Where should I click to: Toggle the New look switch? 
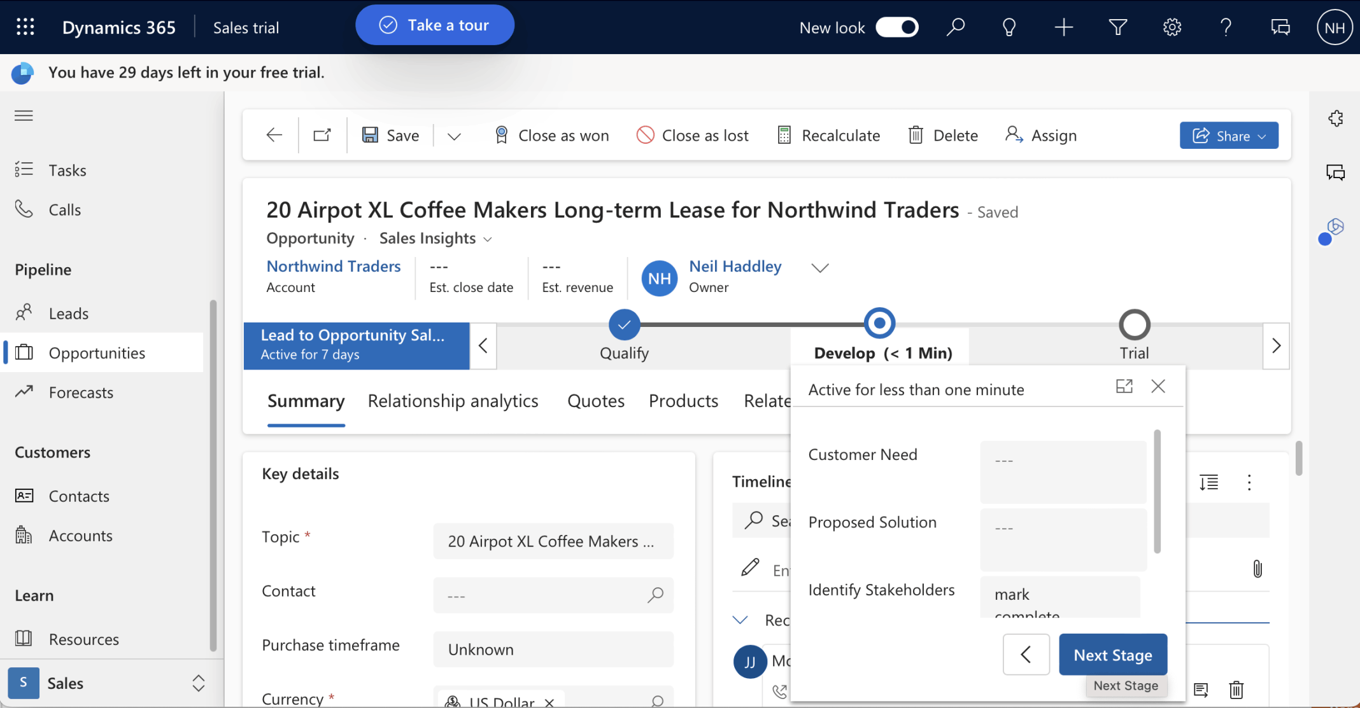click(897, 27)
